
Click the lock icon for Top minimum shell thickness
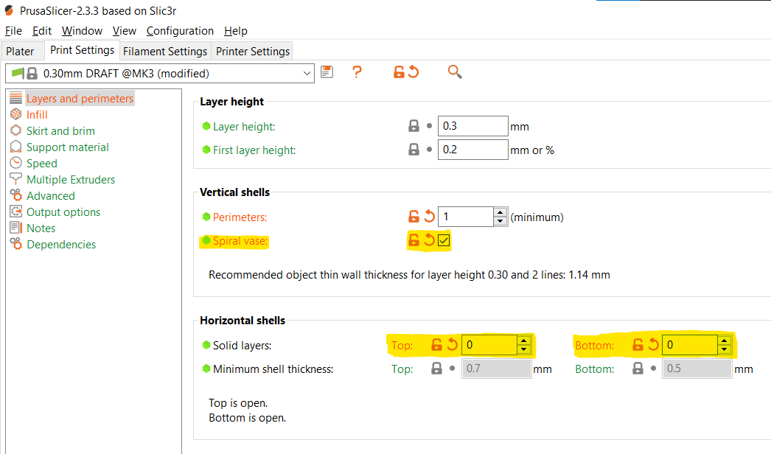pyautogui.click(x=436, y=369)
